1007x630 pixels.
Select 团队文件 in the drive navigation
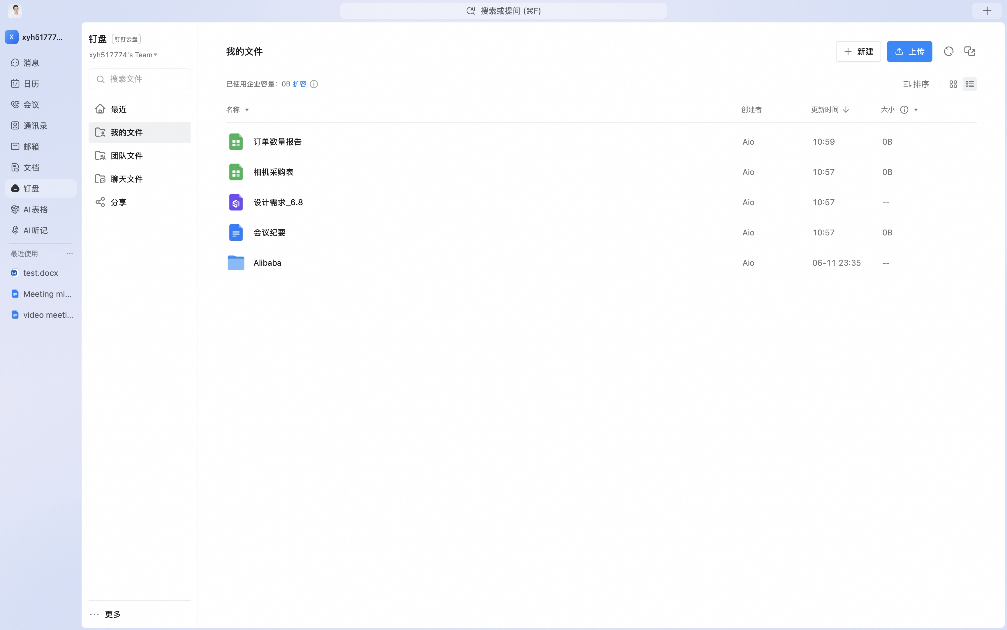point(139,156)
